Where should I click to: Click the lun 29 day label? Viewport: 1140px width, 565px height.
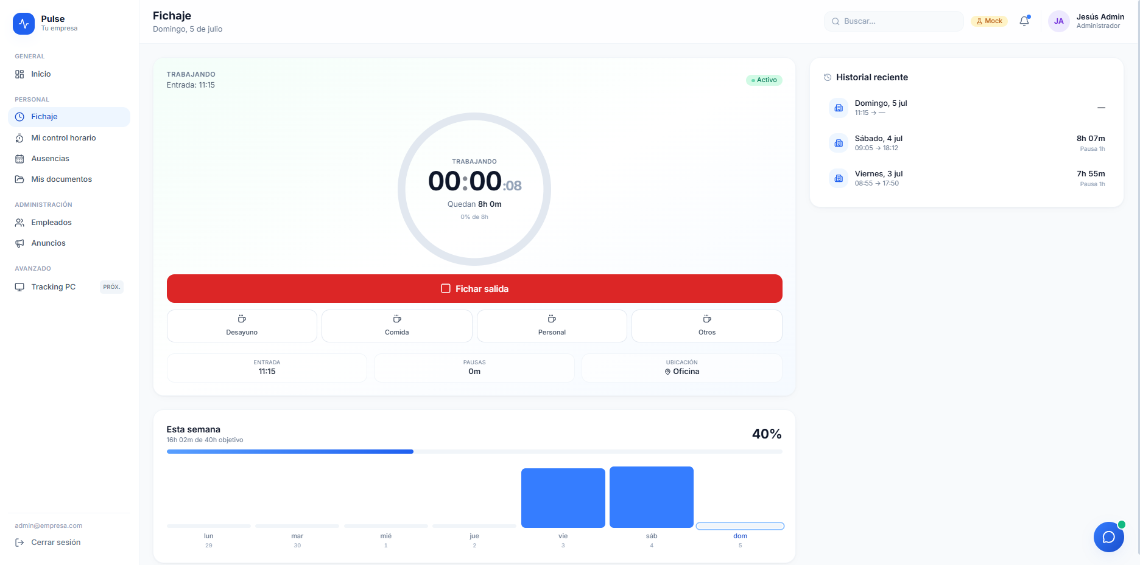point(209,540)
